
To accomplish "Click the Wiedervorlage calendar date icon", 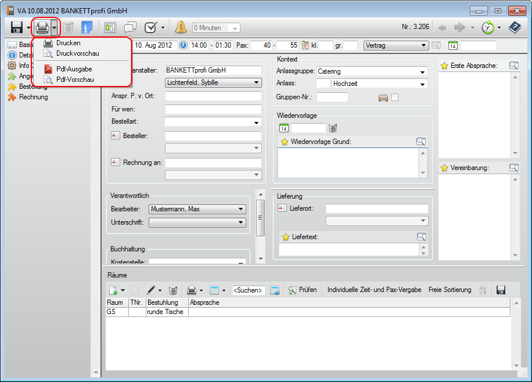I will 284,128.
